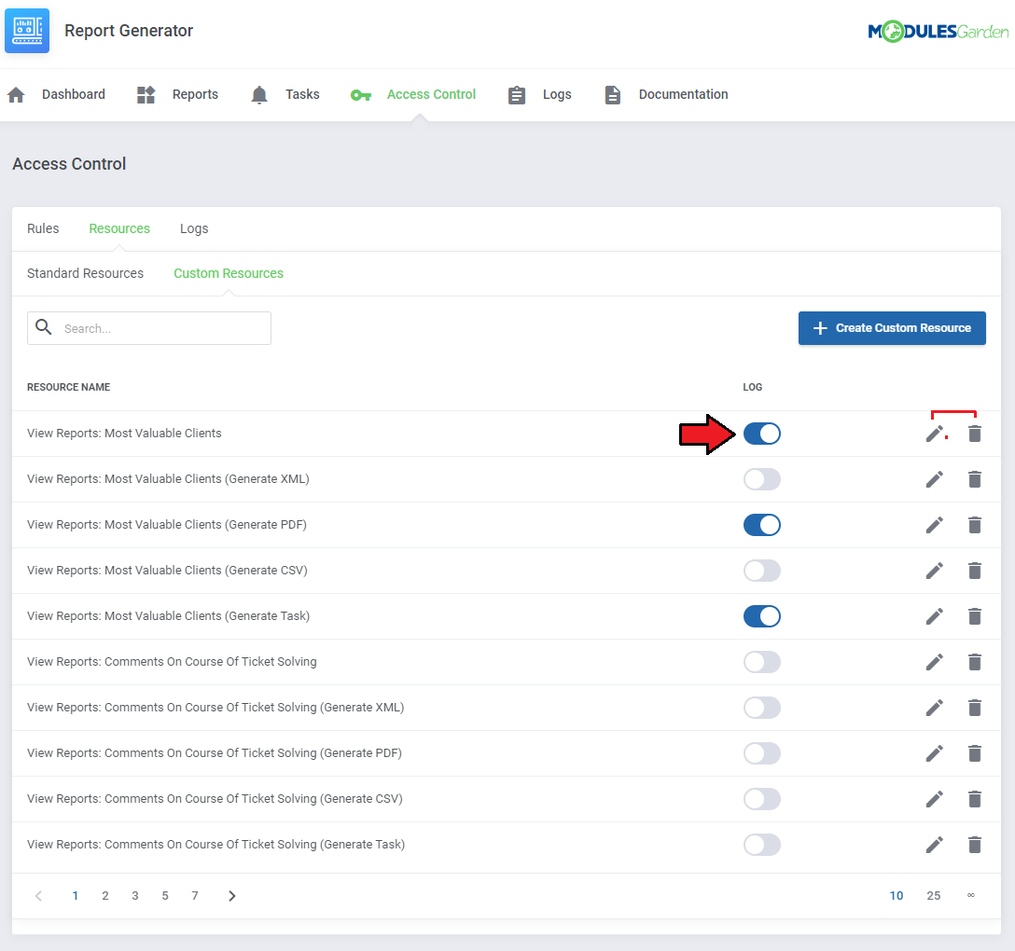Click the Dashboard home icon
This screenshot has height=951, width=1015.
tap(16, 95)
